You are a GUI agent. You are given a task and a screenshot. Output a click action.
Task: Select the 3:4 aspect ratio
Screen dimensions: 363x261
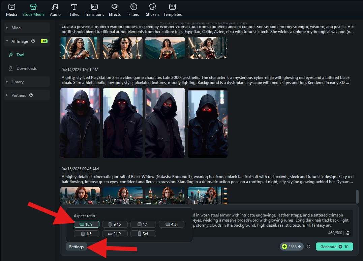(143, 234)
